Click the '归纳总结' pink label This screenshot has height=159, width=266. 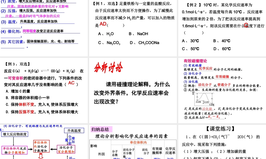(x=101, y=129)
